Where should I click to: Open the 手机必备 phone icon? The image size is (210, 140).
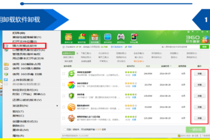134,37
